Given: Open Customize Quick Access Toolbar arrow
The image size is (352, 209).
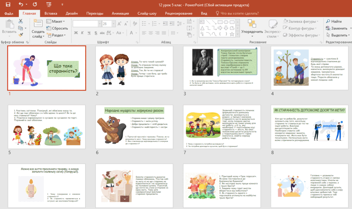Looking at the screenshot, I should click(x=62, y=4).
